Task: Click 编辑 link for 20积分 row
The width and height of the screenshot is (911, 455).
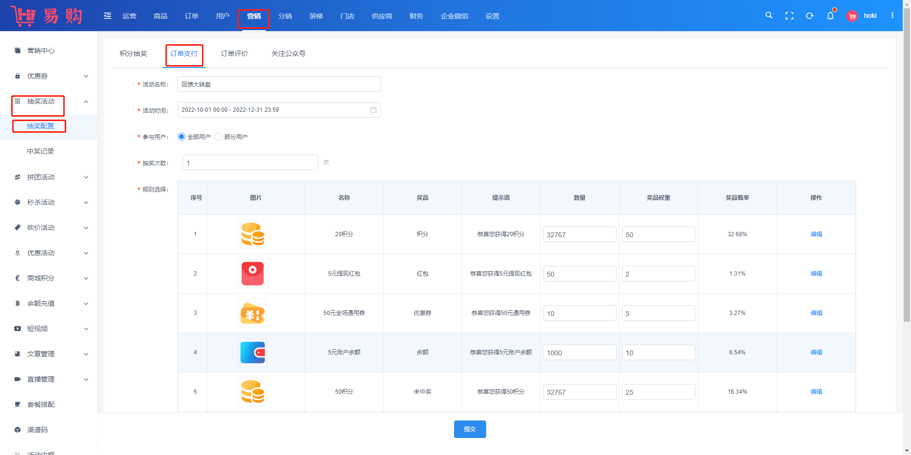Action: pyautogui.click(x=816, y=234)
